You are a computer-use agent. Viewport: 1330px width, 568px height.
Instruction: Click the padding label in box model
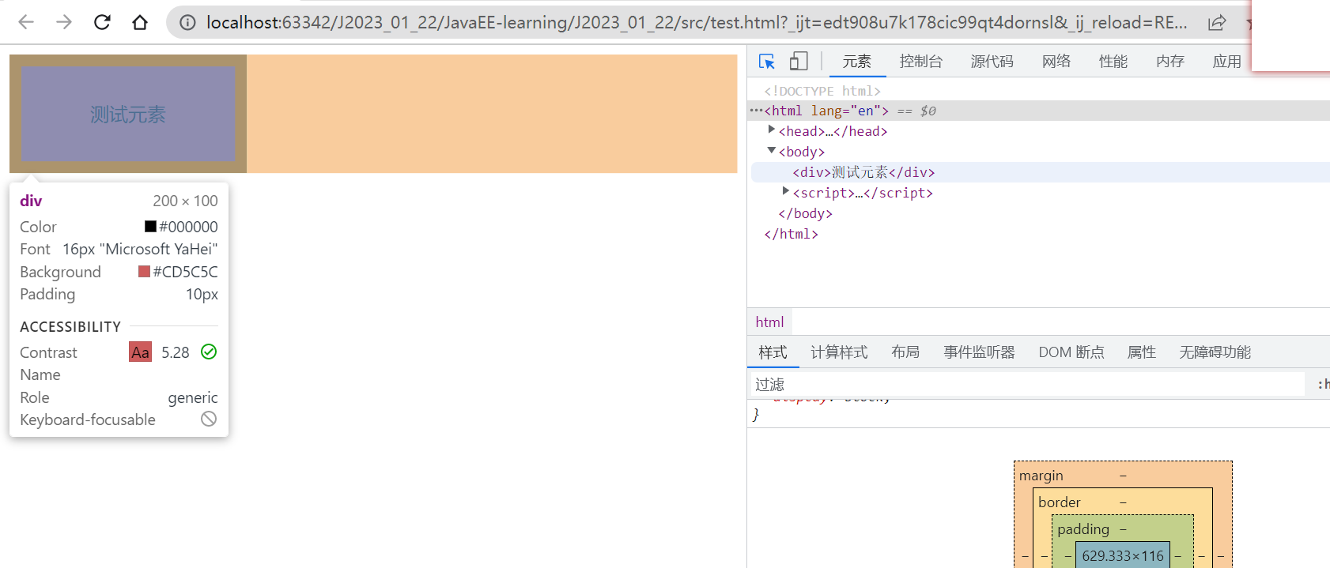click(1083, 529)
